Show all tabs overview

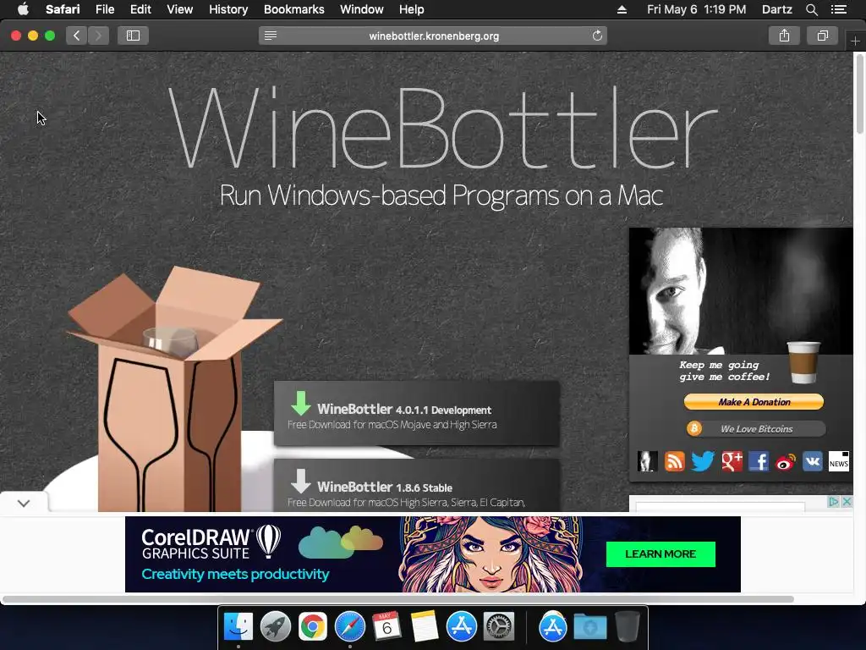(x=822, y=36)
